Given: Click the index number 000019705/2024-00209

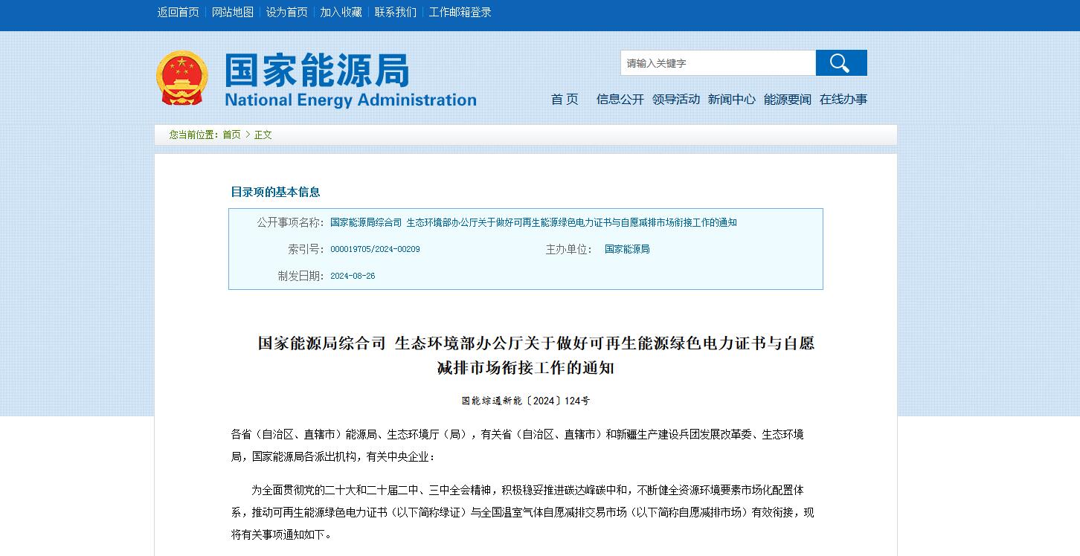Looking at the screenshot, I should point(375,249).
